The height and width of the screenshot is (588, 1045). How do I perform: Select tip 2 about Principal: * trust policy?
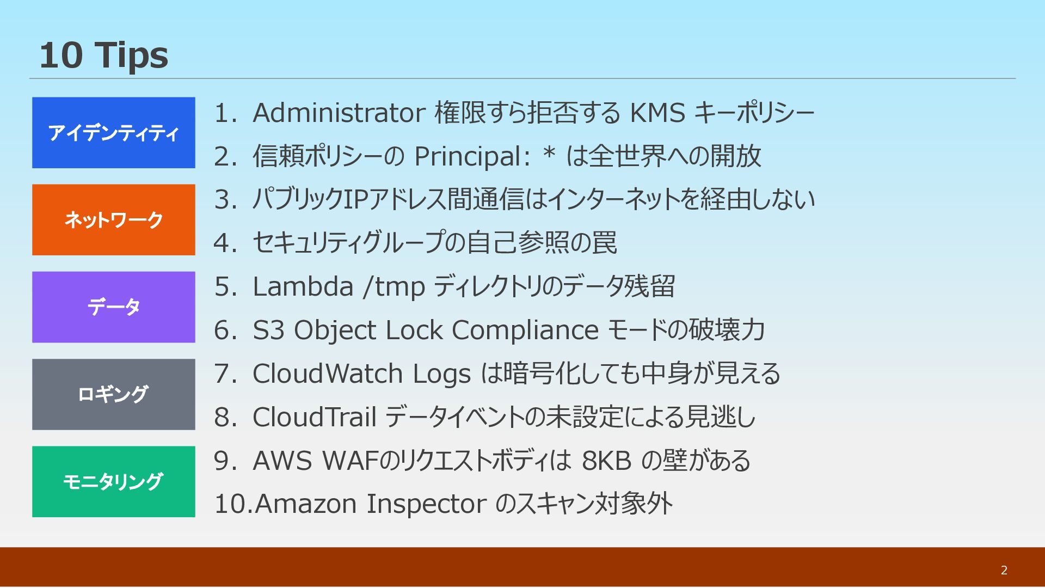pos(487,156)
